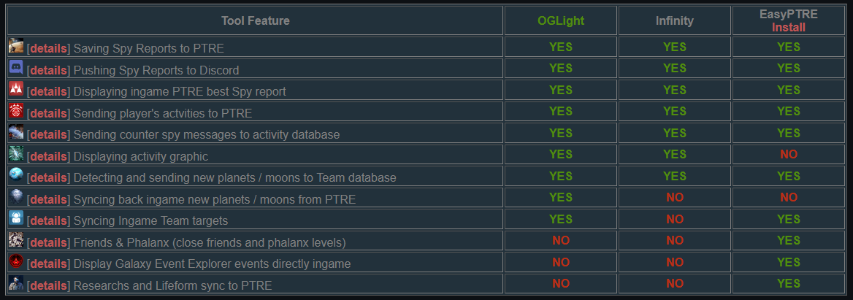Screen dimensions: 853x300
Task: Click the planet icon for Detecting new planets
Action: (x=16, y=175)
